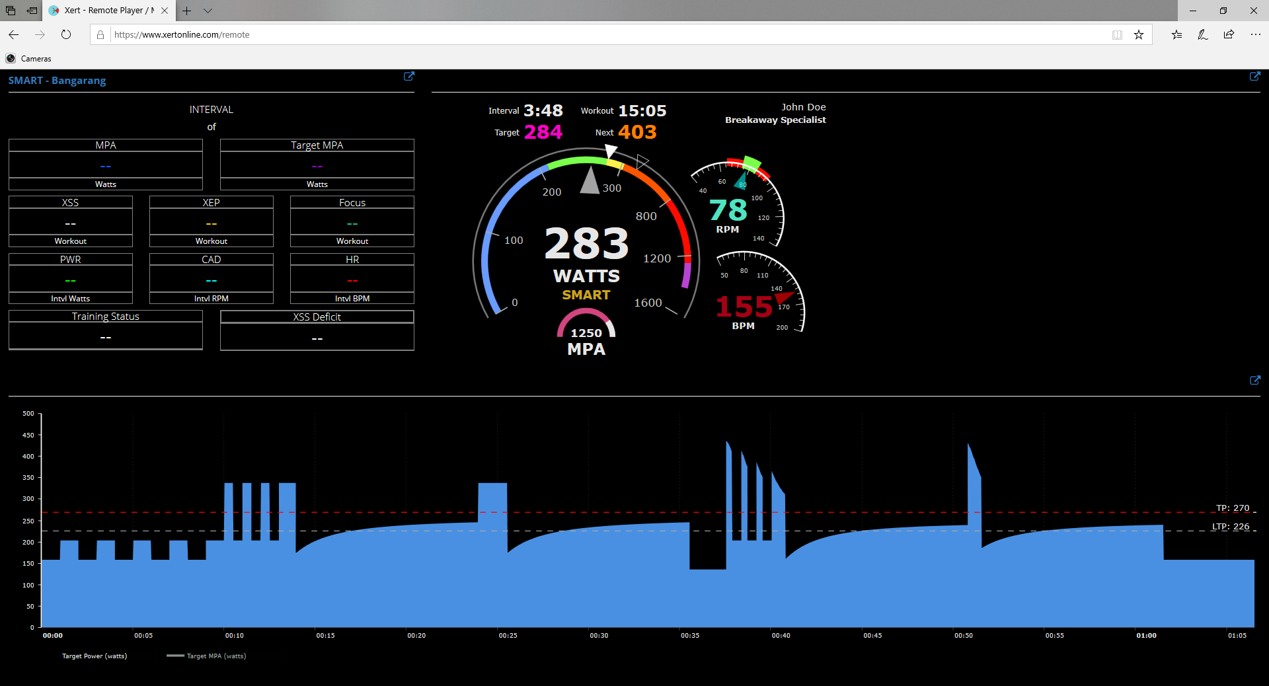The image size is (1269, 686).
Task: Click the MPA Watts data box
Action: tap(106, 165)
